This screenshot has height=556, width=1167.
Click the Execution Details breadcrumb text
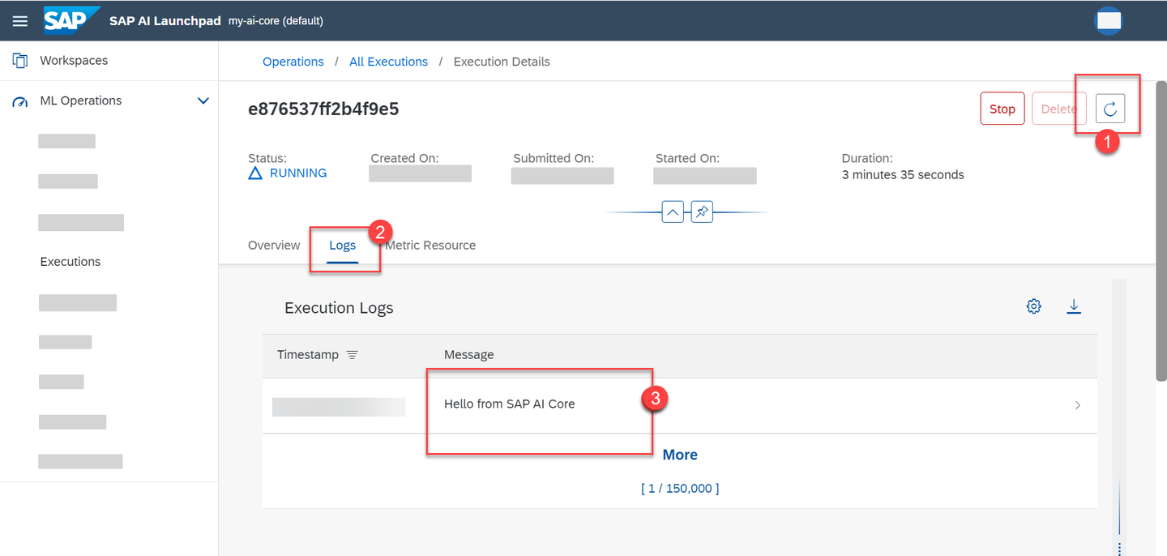[x=502, y=62]
